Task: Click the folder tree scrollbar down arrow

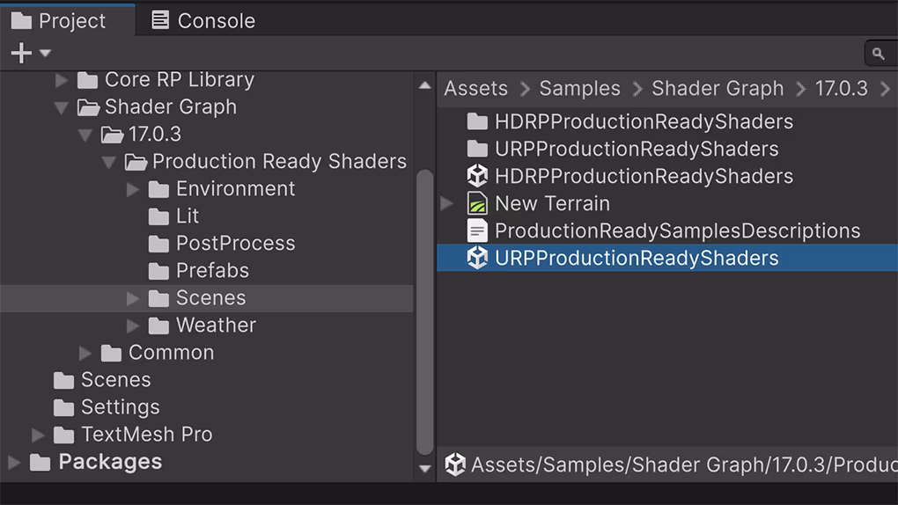Action: pos(425,468)
